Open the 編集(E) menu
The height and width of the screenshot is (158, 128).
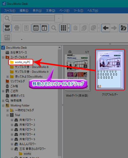click(24, 11)
